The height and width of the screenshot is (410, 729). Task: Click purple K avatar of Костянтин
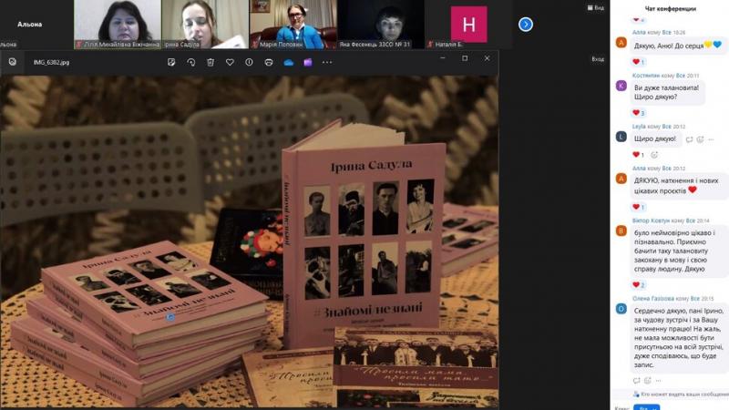(x=621, y=86)
